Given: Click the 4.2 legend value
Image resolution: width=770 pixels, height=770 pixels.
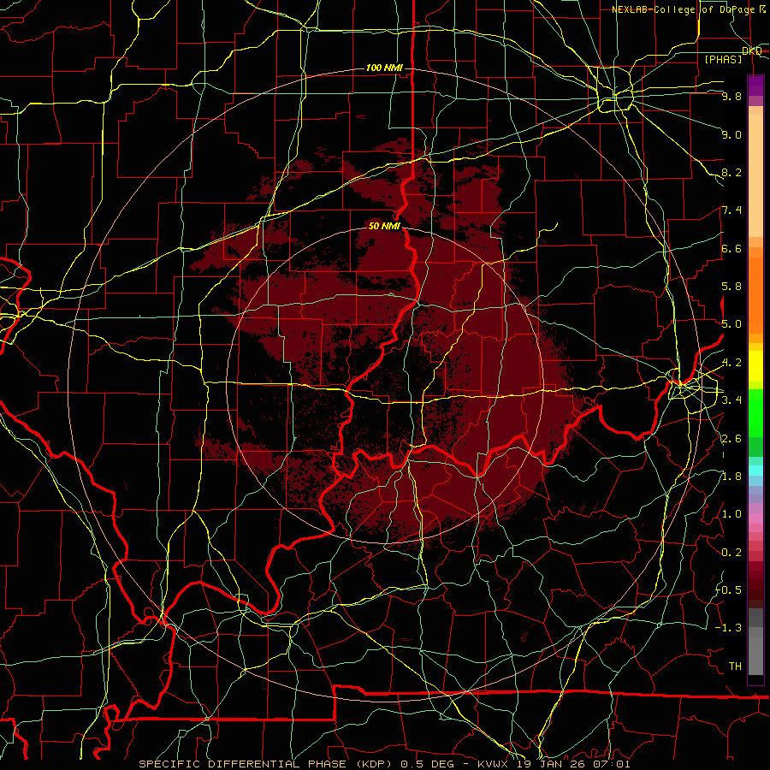Looking at the screenshot, I should click(731, 363).
